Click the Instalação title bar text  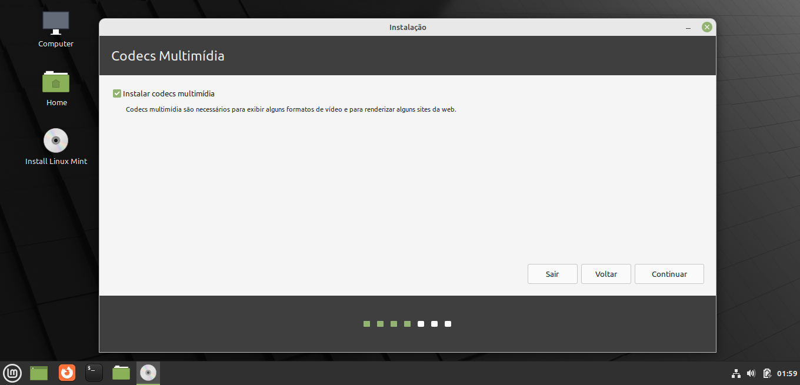coord(408,27)
